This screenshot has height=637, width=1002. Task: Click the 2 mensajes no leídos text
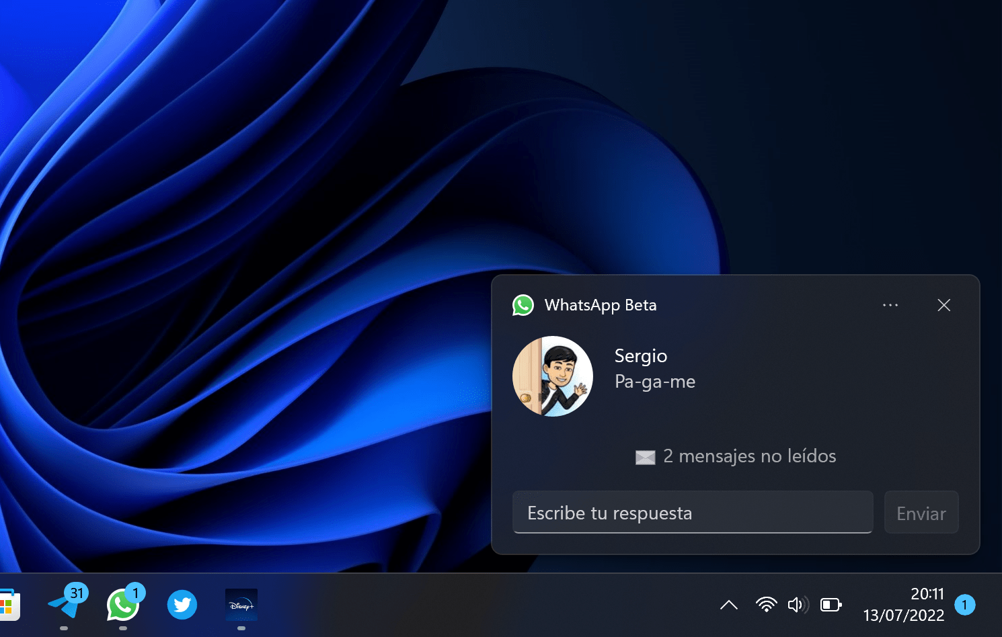(x=750, y=456)
